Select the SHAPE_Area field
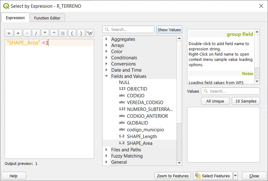This screenshot has width=268, height=181. click(x=139, y=143)
